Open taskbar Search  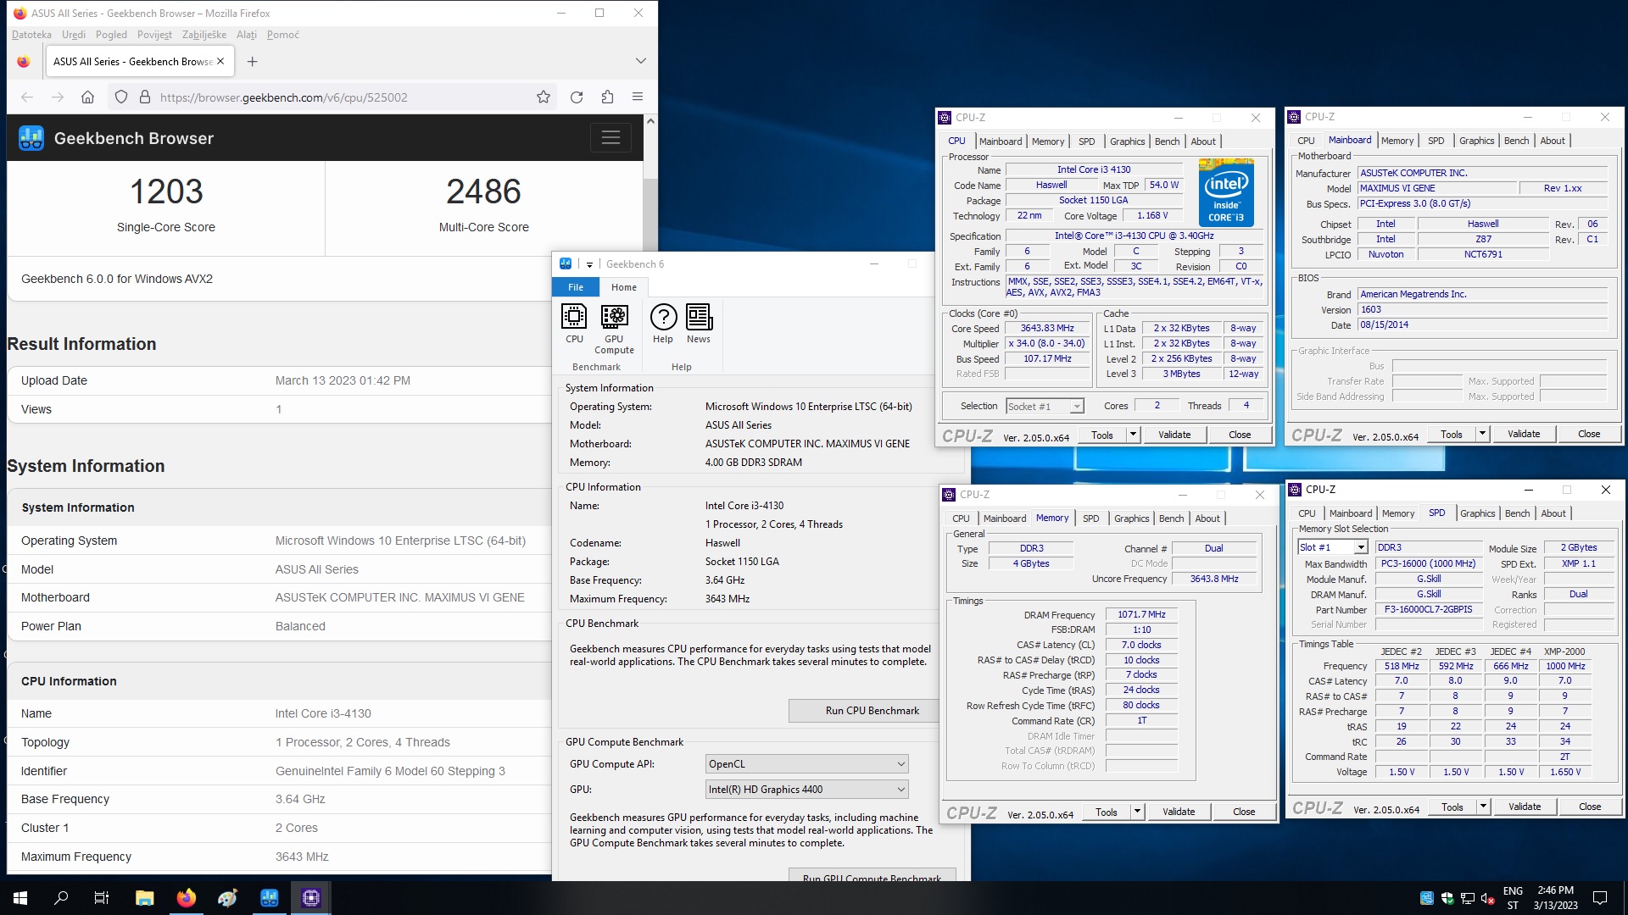tap(61, 898)
